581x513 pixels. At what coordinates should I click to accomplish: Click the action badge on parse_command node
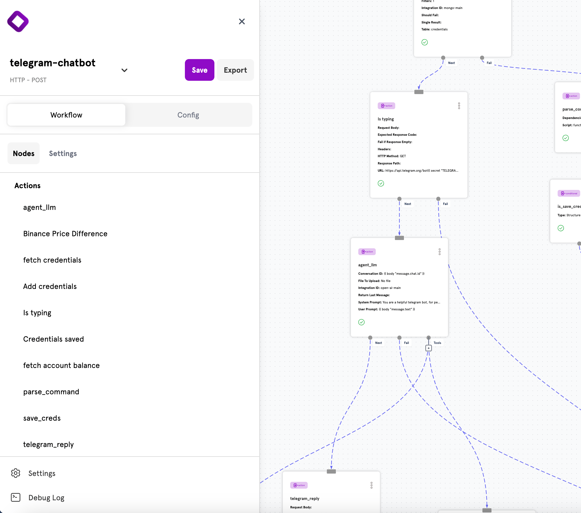[x=571, y=96]
